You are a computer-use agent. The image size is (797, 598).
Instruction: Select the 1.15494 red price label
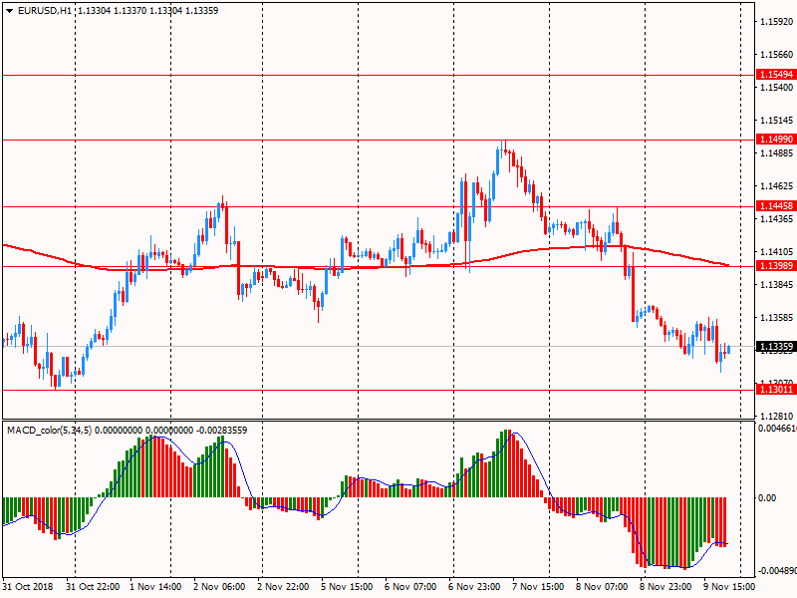point(775,75)
